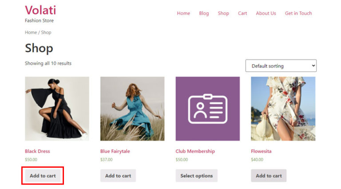Open the Cart page
The height and width of the screenshot is (189, 341).
[x=242, y=13]
